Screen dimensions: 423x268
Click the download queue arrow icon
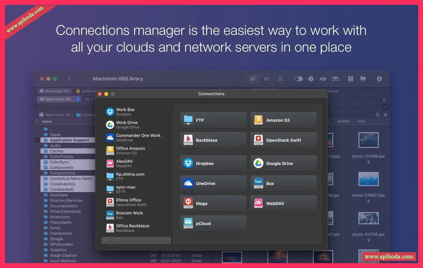[x=379, y=79]
